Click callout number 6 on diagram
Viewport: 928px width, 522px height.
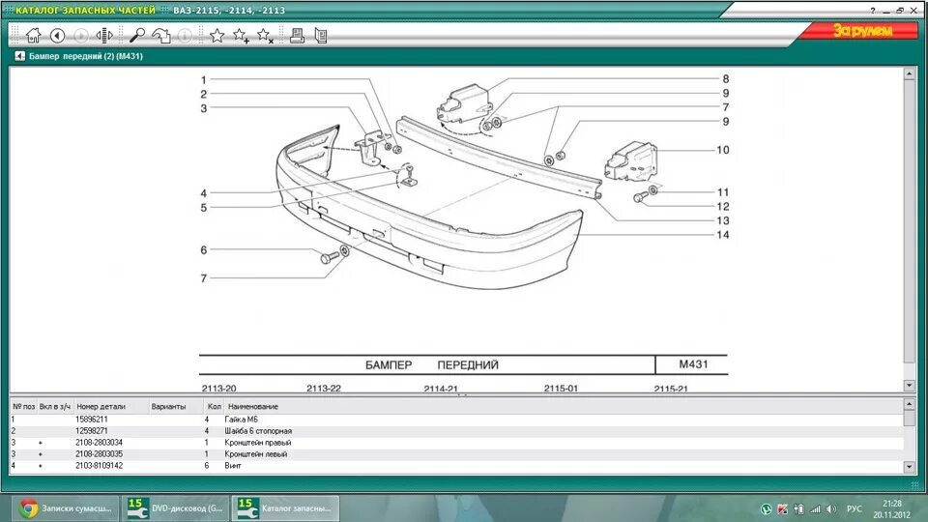204,249
